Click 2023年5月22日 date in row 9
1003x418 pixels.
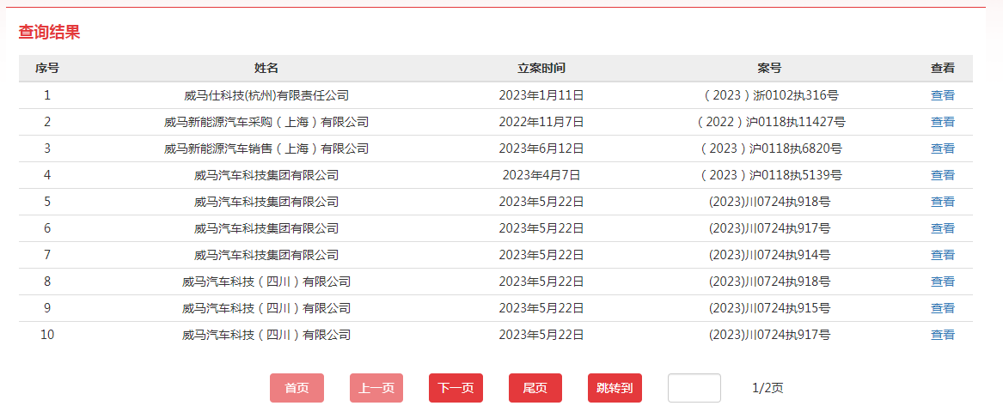point(541,308)
